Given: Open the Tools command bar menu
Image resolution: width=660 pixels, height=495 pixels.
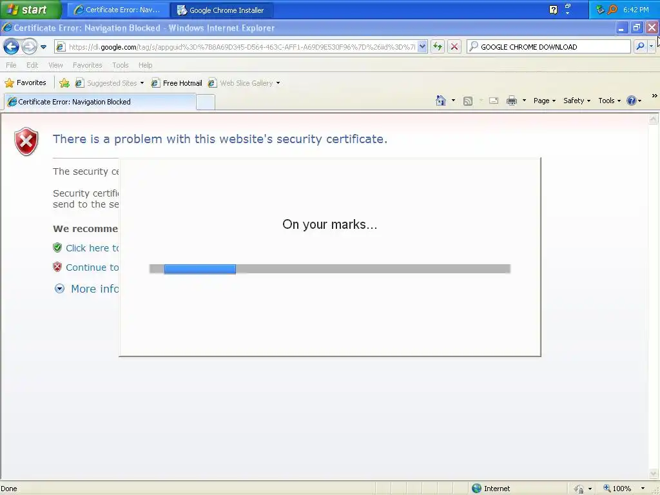Looking at the screenshot, I should [610, 101].
